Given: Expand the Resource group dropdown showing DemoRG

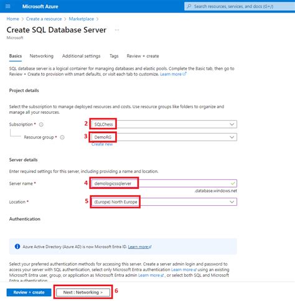Looking at the screenshot, I should 164,137.
